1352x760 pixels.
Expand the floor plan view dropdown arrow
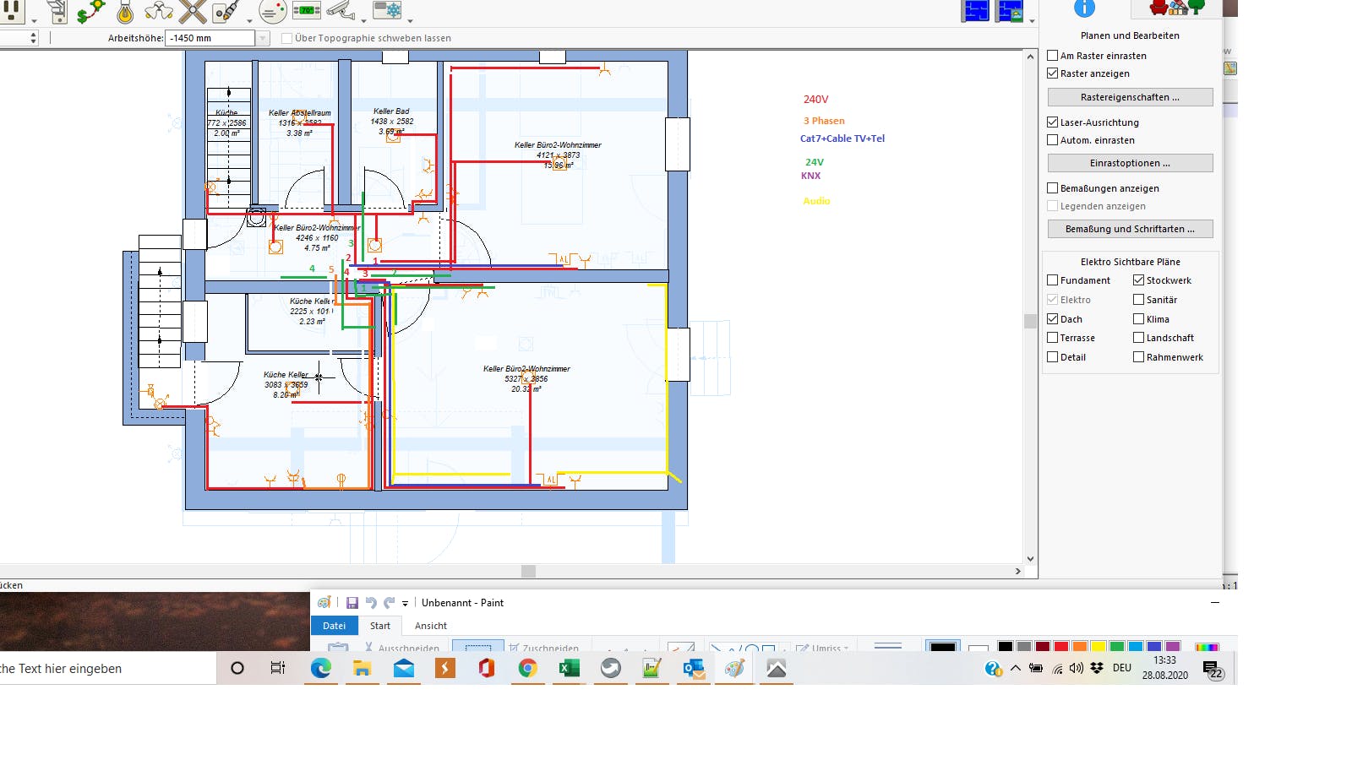[1032, 21]
